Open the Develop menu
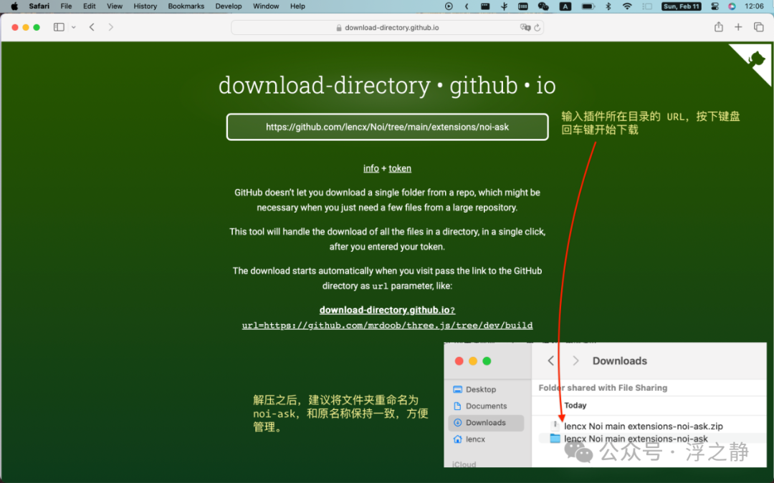Viewport: 774px width, 483px height. point(229,6)
